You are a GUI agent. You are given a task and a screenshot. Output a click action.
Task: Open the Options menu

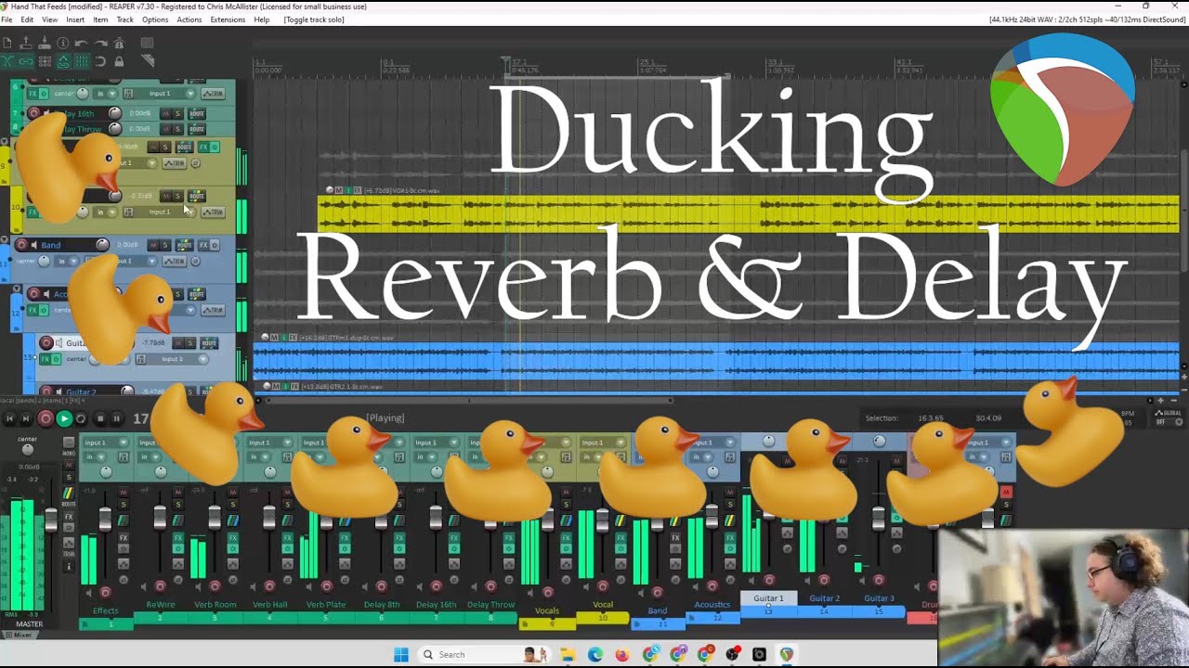[155, 19]
